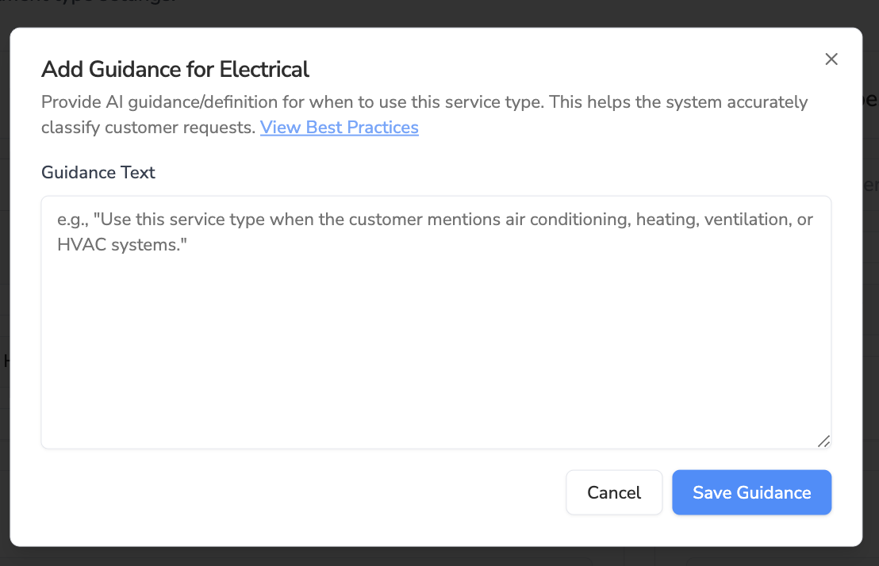879x566 pixels.
Task: Follow the blue Best Practices hyperlink
Action: pos(340,127)
